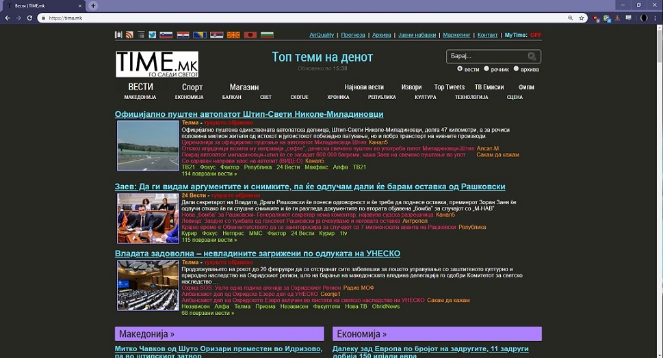
Task: Open ТВ Емисии
Action: pyautogui.click(x=489, y=87)
